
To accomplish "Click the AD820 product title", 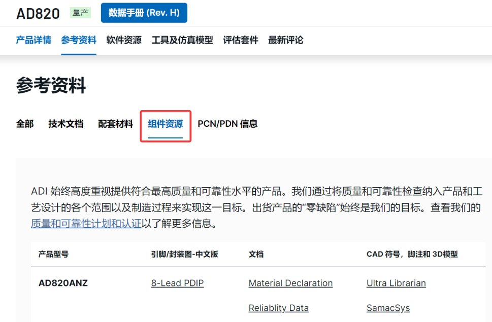I will [38, 14].
